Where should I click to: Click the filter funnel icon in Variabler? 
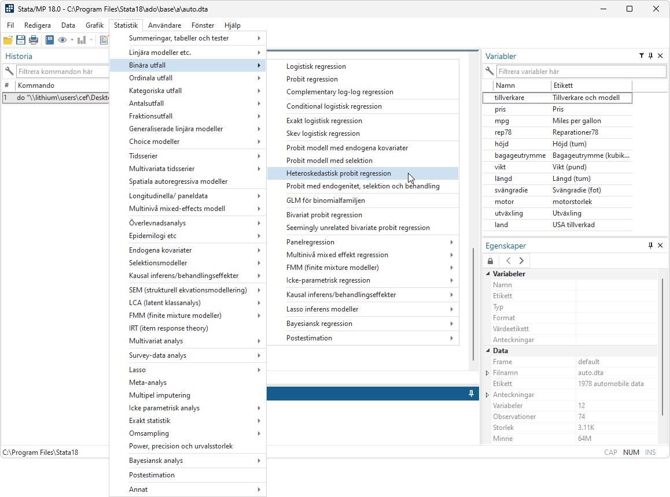point(642,56)
